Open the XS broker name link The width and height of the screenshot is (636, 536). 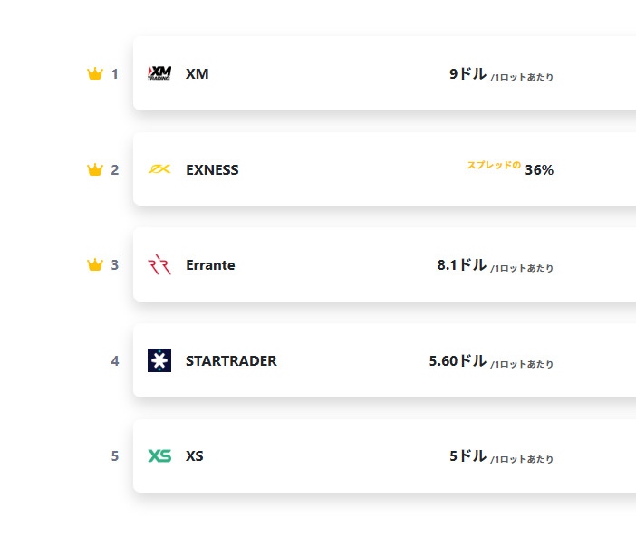pos(194,456)
